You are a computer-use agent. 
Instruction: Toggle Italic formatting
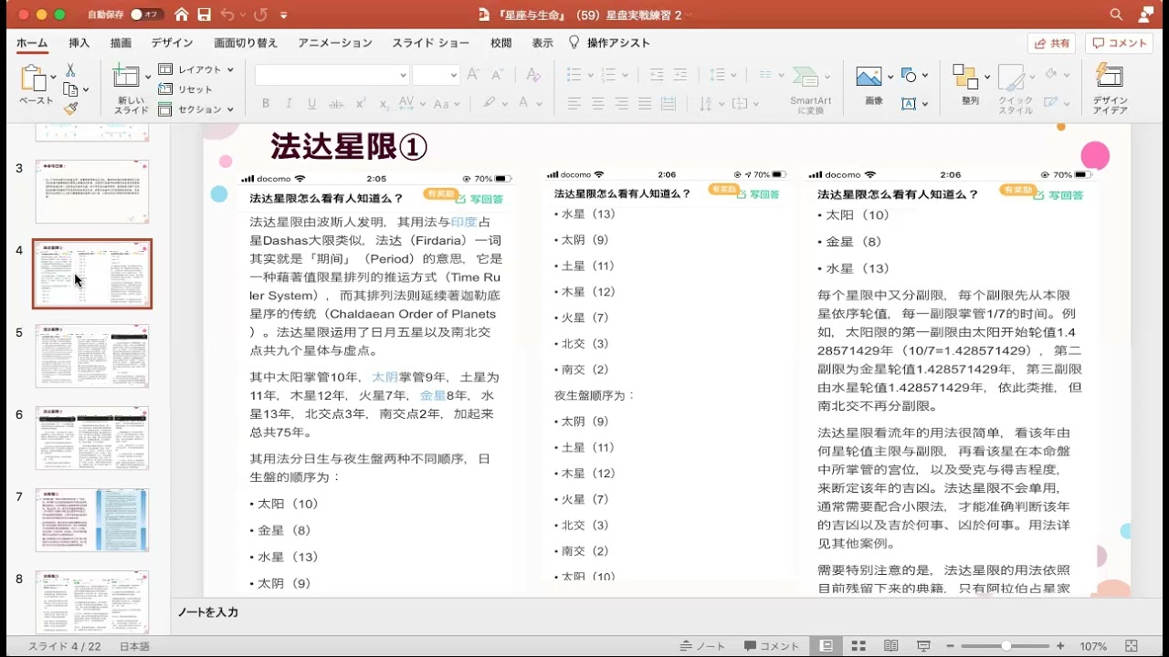[289, 104]
